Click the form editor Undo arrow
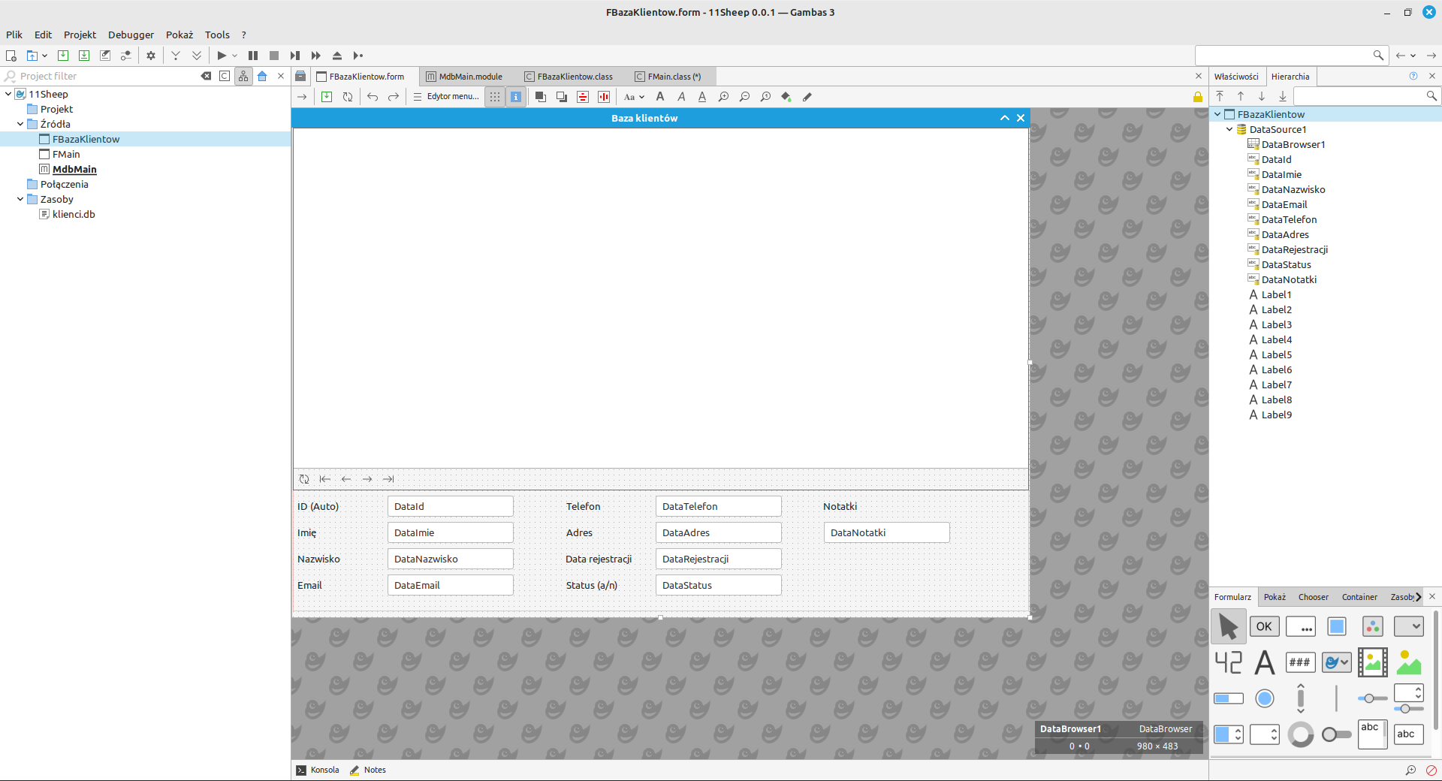The image size is (1442, 781). 373,97
